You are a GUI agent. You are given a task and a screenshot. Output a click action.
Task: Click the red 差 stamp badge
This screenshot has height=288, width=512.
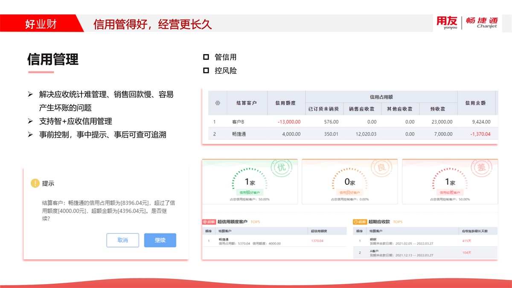(x=482, y=167)
